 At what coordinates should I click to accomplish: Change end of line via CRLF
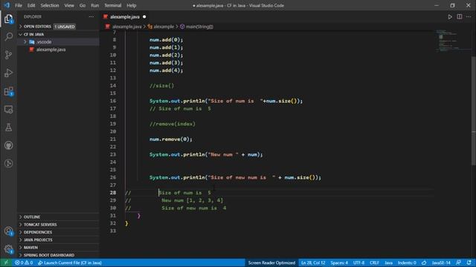pos(374,263)
